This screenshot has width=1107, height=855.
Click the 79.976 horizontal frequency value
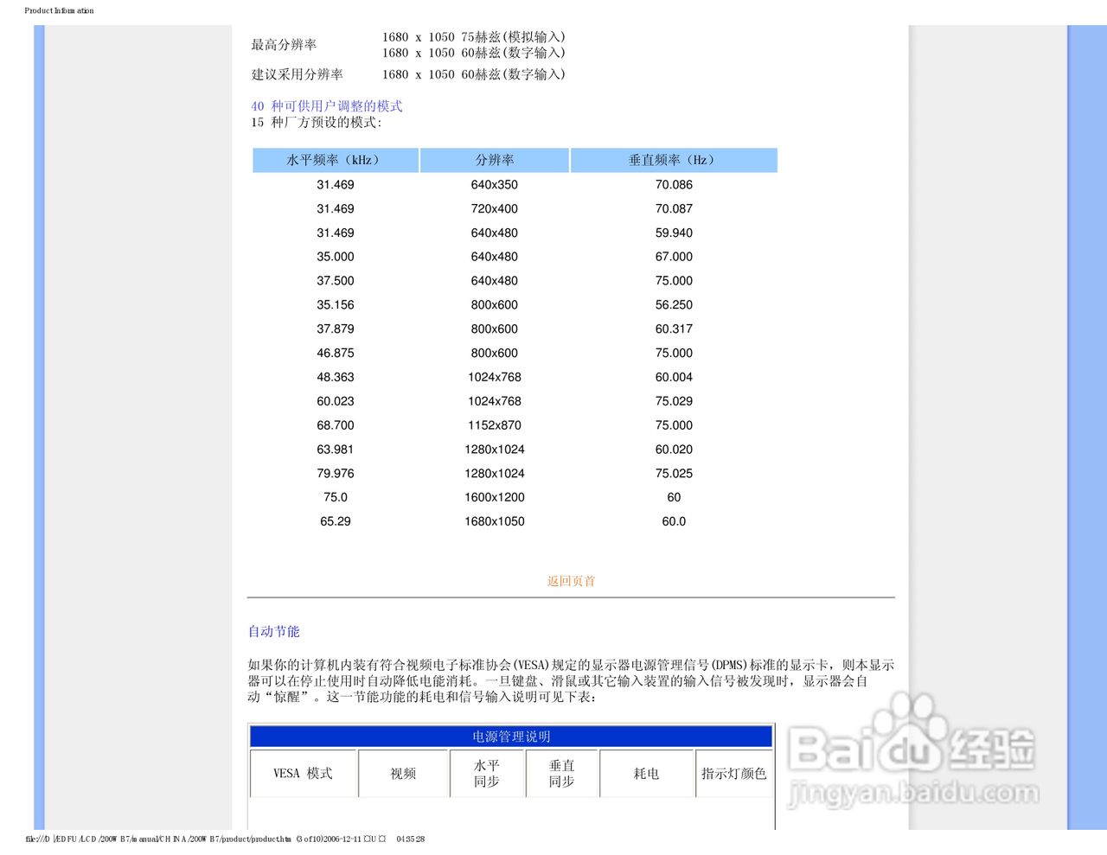[x=336, y=474]
